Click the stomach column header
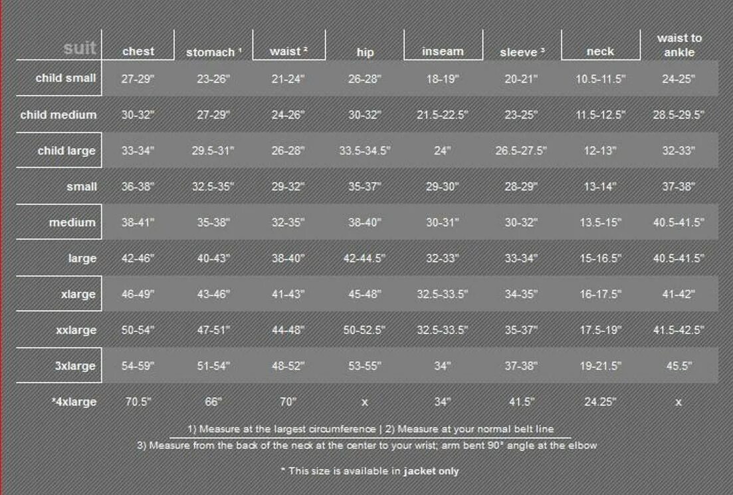Viewport: 733px width, 495px height. tap(213, 52)
